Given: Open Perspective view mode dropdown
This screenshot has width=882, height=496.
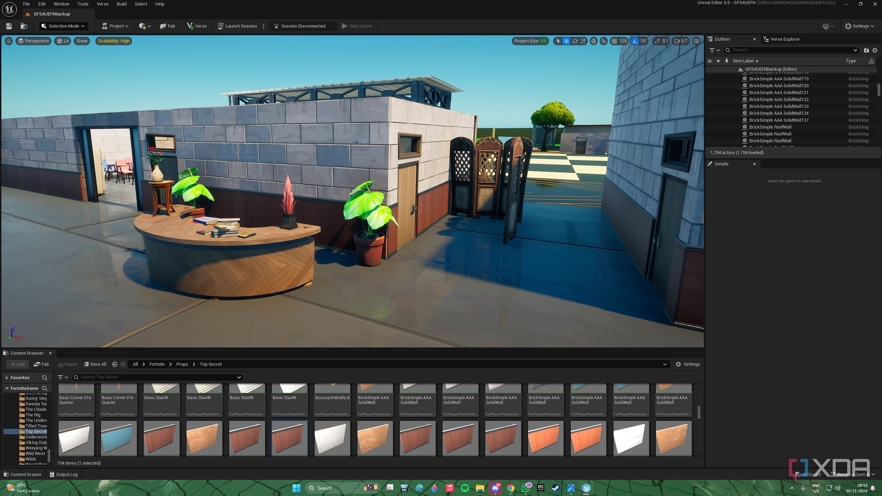Looking at the screenshot, I should click(x=33, y=41).
